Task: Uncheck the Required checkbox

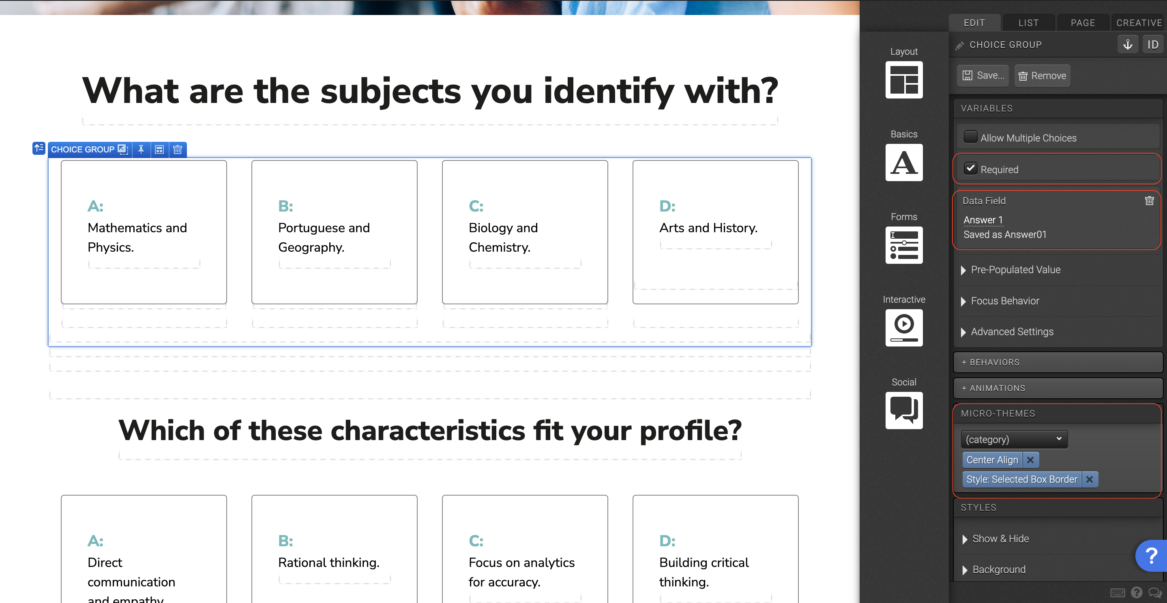Action: click(970, 169)
